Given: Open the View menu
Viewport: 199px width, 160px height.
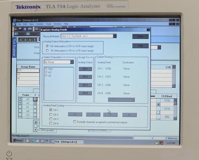Looking at the screenshot, I should (x=32, y=24).
